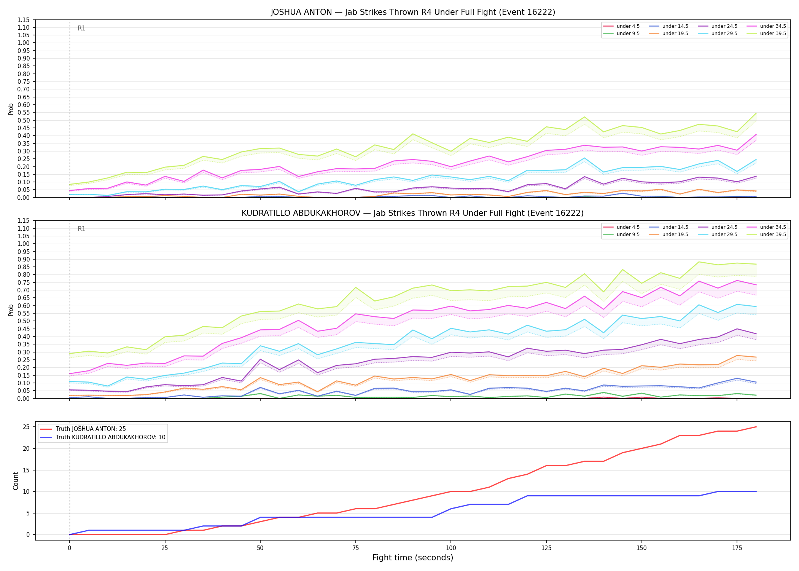799x571 pixels.
Task: Click the 'Count' y-axis label
Action: (16, 481)
